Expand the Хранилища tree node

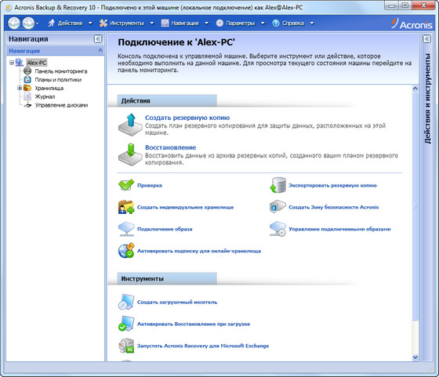click(20, 88)
